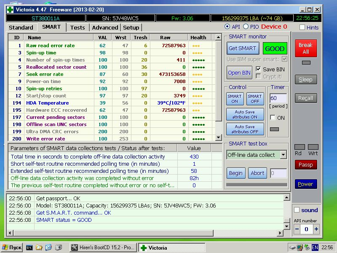Select the API radio button
Image resolution: width=337 pixels, height=253 pixels.
(x=227, y=27)
